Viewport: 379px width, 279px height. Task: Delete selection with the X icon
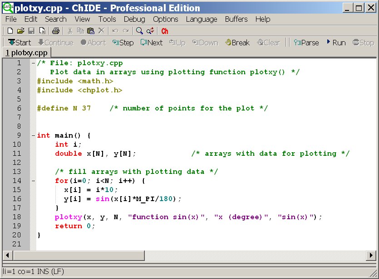coord(102,31)
